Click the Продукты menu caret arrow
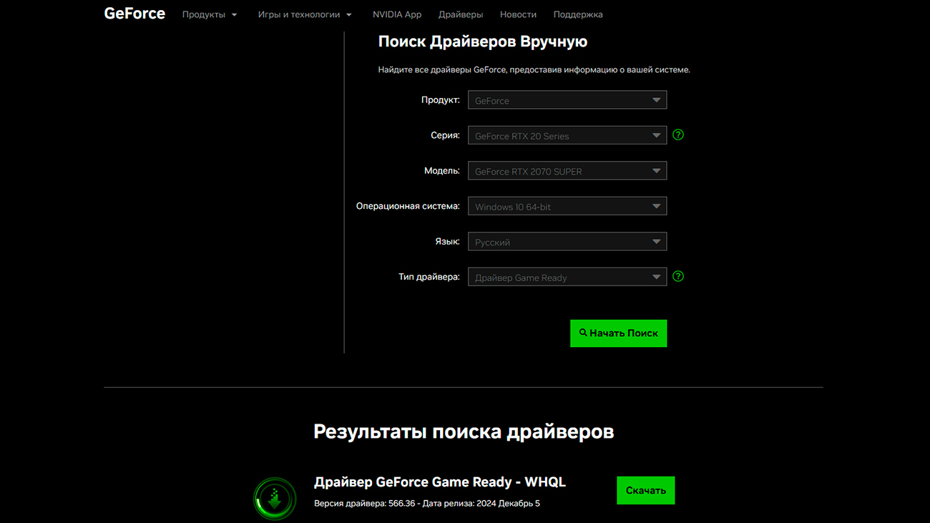930x523 pixels. (x=235, y=15)
